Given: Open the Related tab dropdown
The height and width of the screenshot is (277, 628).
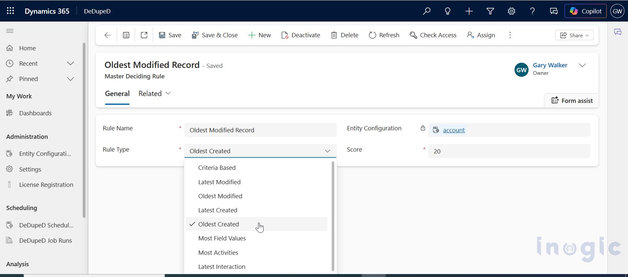Looking at the screenshot, I should tap(155, 94).
